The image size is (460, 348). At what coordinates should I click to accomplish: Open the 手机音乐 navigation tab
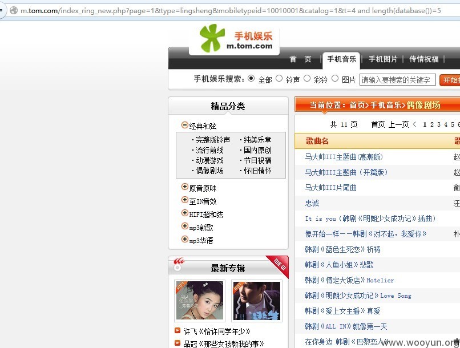tap(341, 59)
